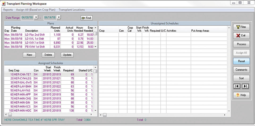Click the Plans panel header
The image size is (255, 126).
tap(50, 23)
